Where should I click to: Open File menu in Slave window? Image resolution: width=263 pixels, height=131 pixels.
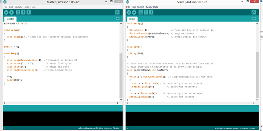[128, 7]
